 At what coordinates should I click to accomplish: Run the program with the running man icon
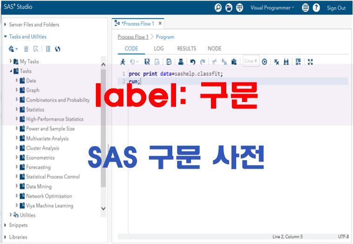(x=122, y=61)
